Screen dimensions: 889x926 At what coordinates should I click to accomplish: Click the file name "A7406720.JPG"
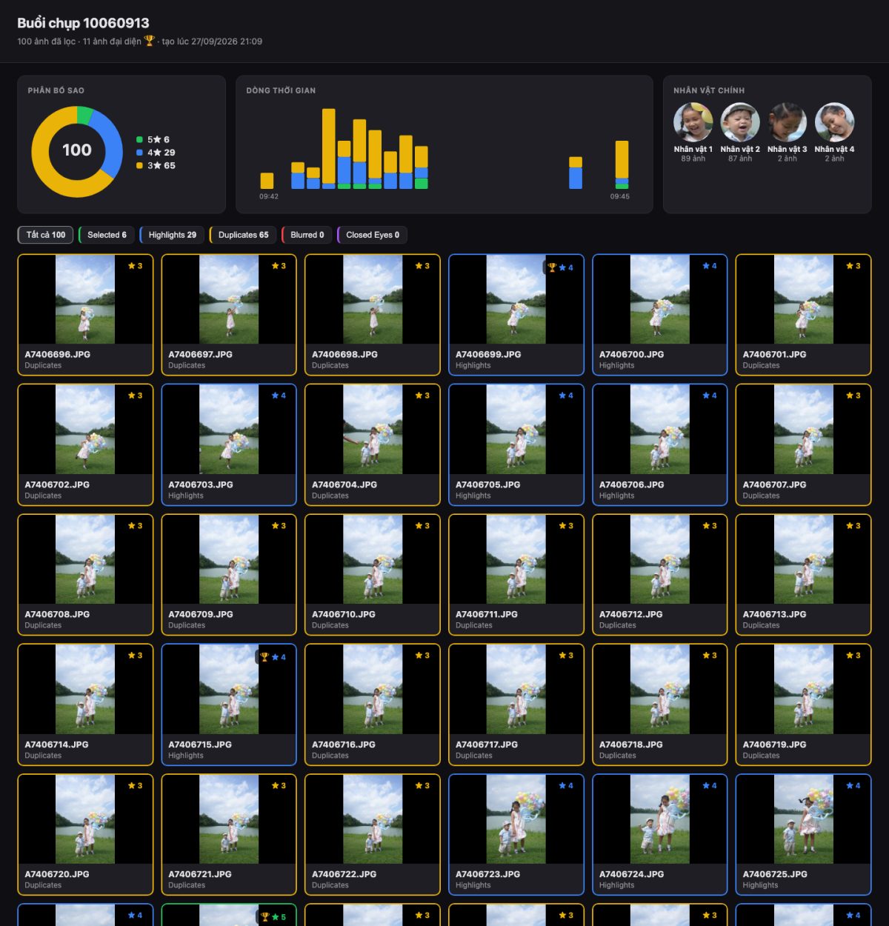pyautogui.click(x=57, y=874)
